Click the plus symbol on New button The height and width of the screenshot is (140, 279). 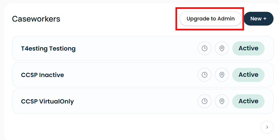pos(265,19)
